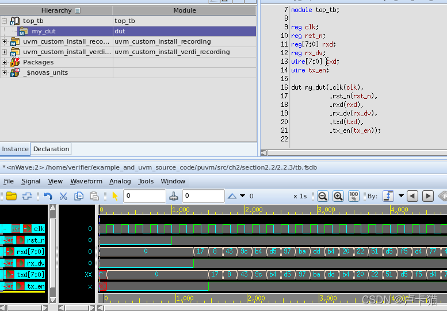Click the zoom 100% fit icon
Screen dimensions: 447x311
354,196
